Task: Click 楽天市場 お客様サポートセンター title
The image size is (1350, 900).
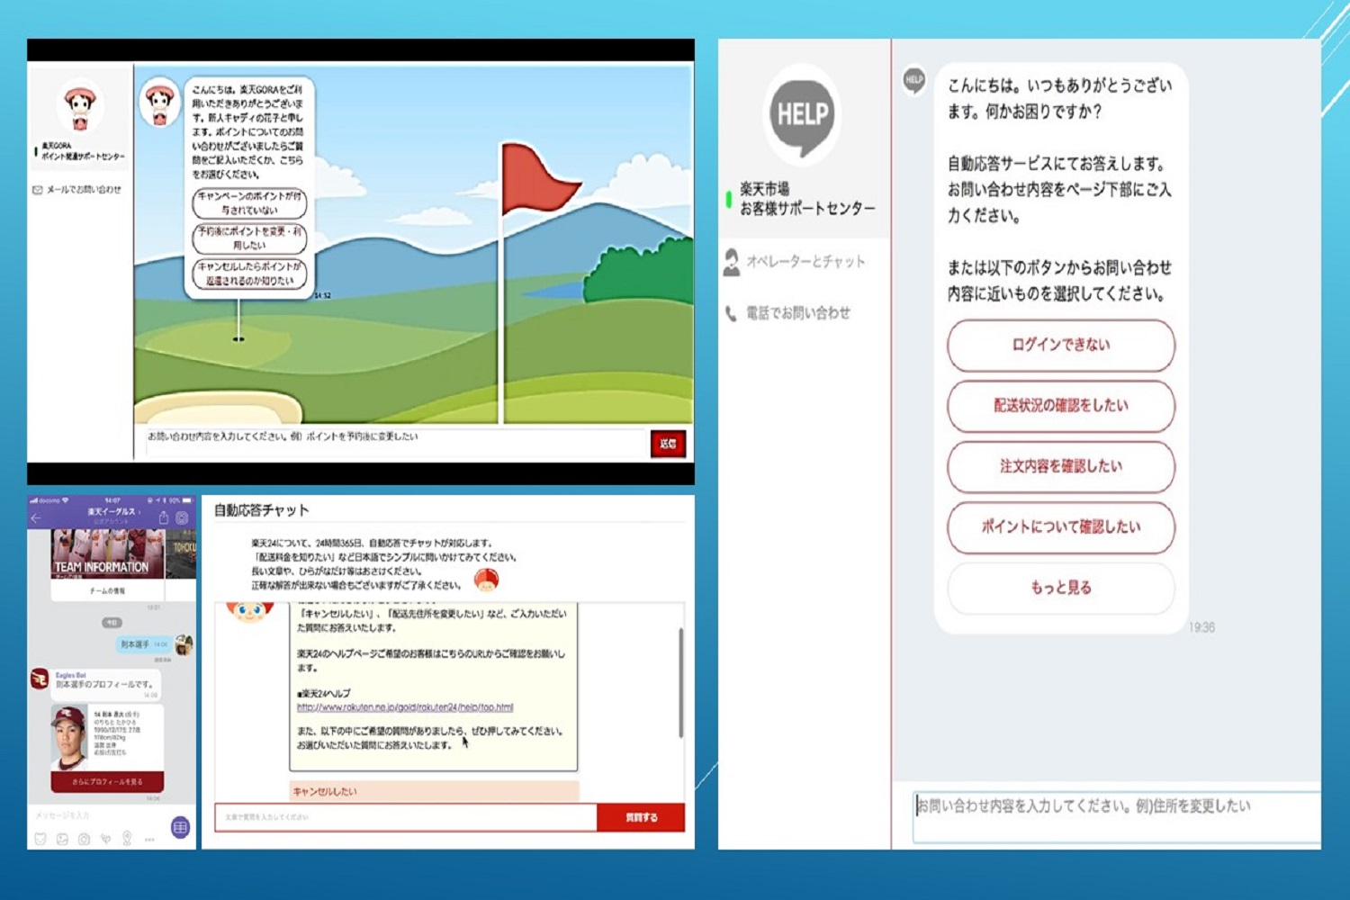Action: pos(807,199)
